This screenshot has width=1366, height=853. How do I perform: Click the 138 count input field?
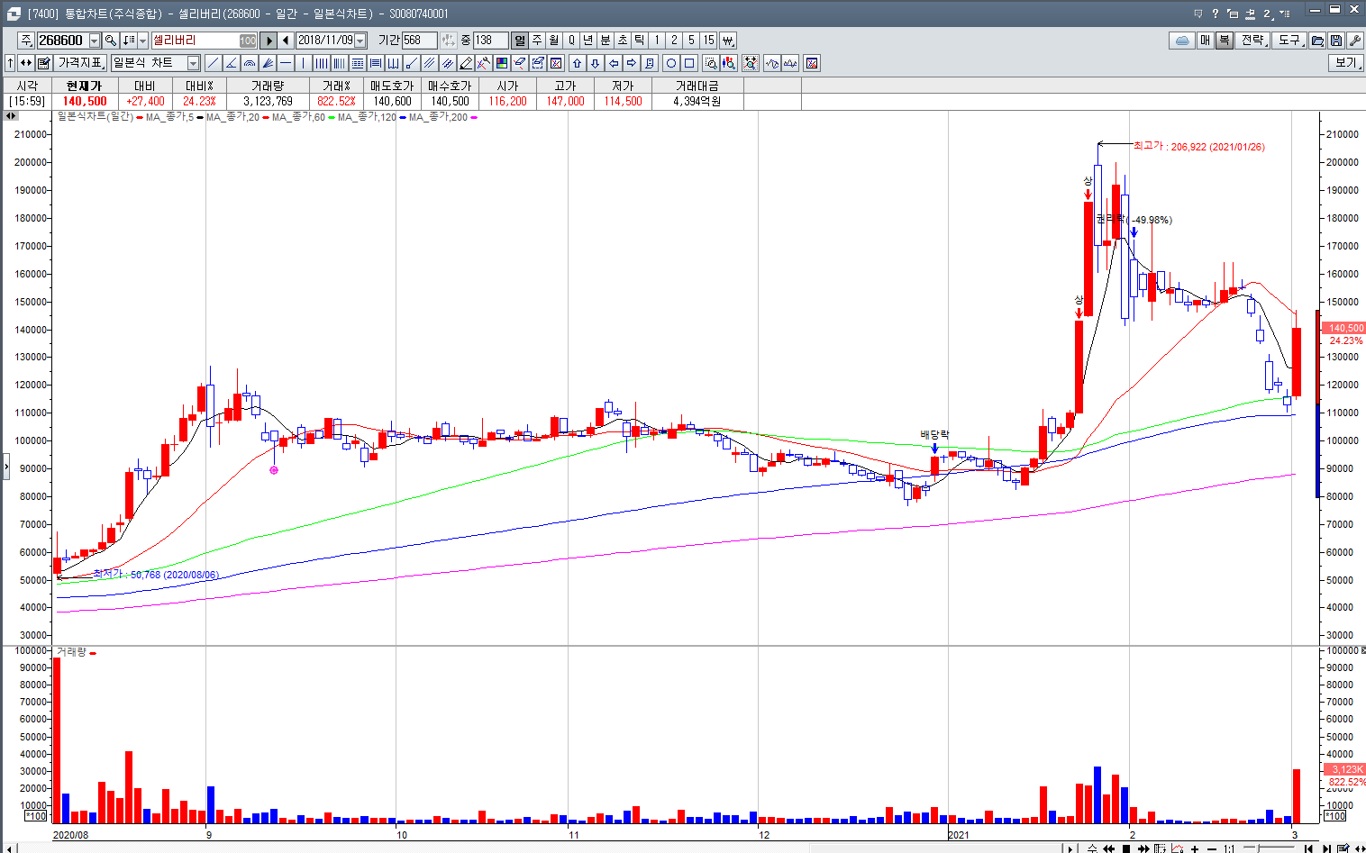coord(490,41)
